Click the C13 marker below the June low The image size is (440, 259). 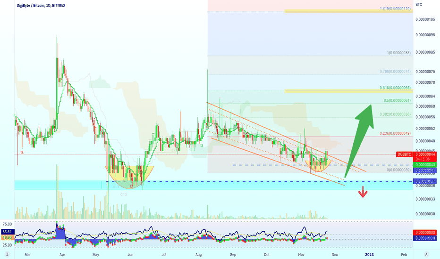[x=124, y=194]
